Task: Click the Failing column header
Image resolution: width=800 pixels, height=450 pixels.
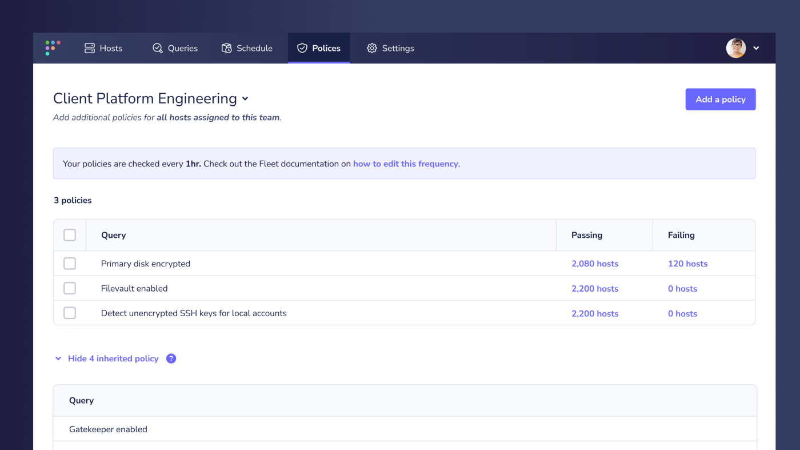Action: 681,235
